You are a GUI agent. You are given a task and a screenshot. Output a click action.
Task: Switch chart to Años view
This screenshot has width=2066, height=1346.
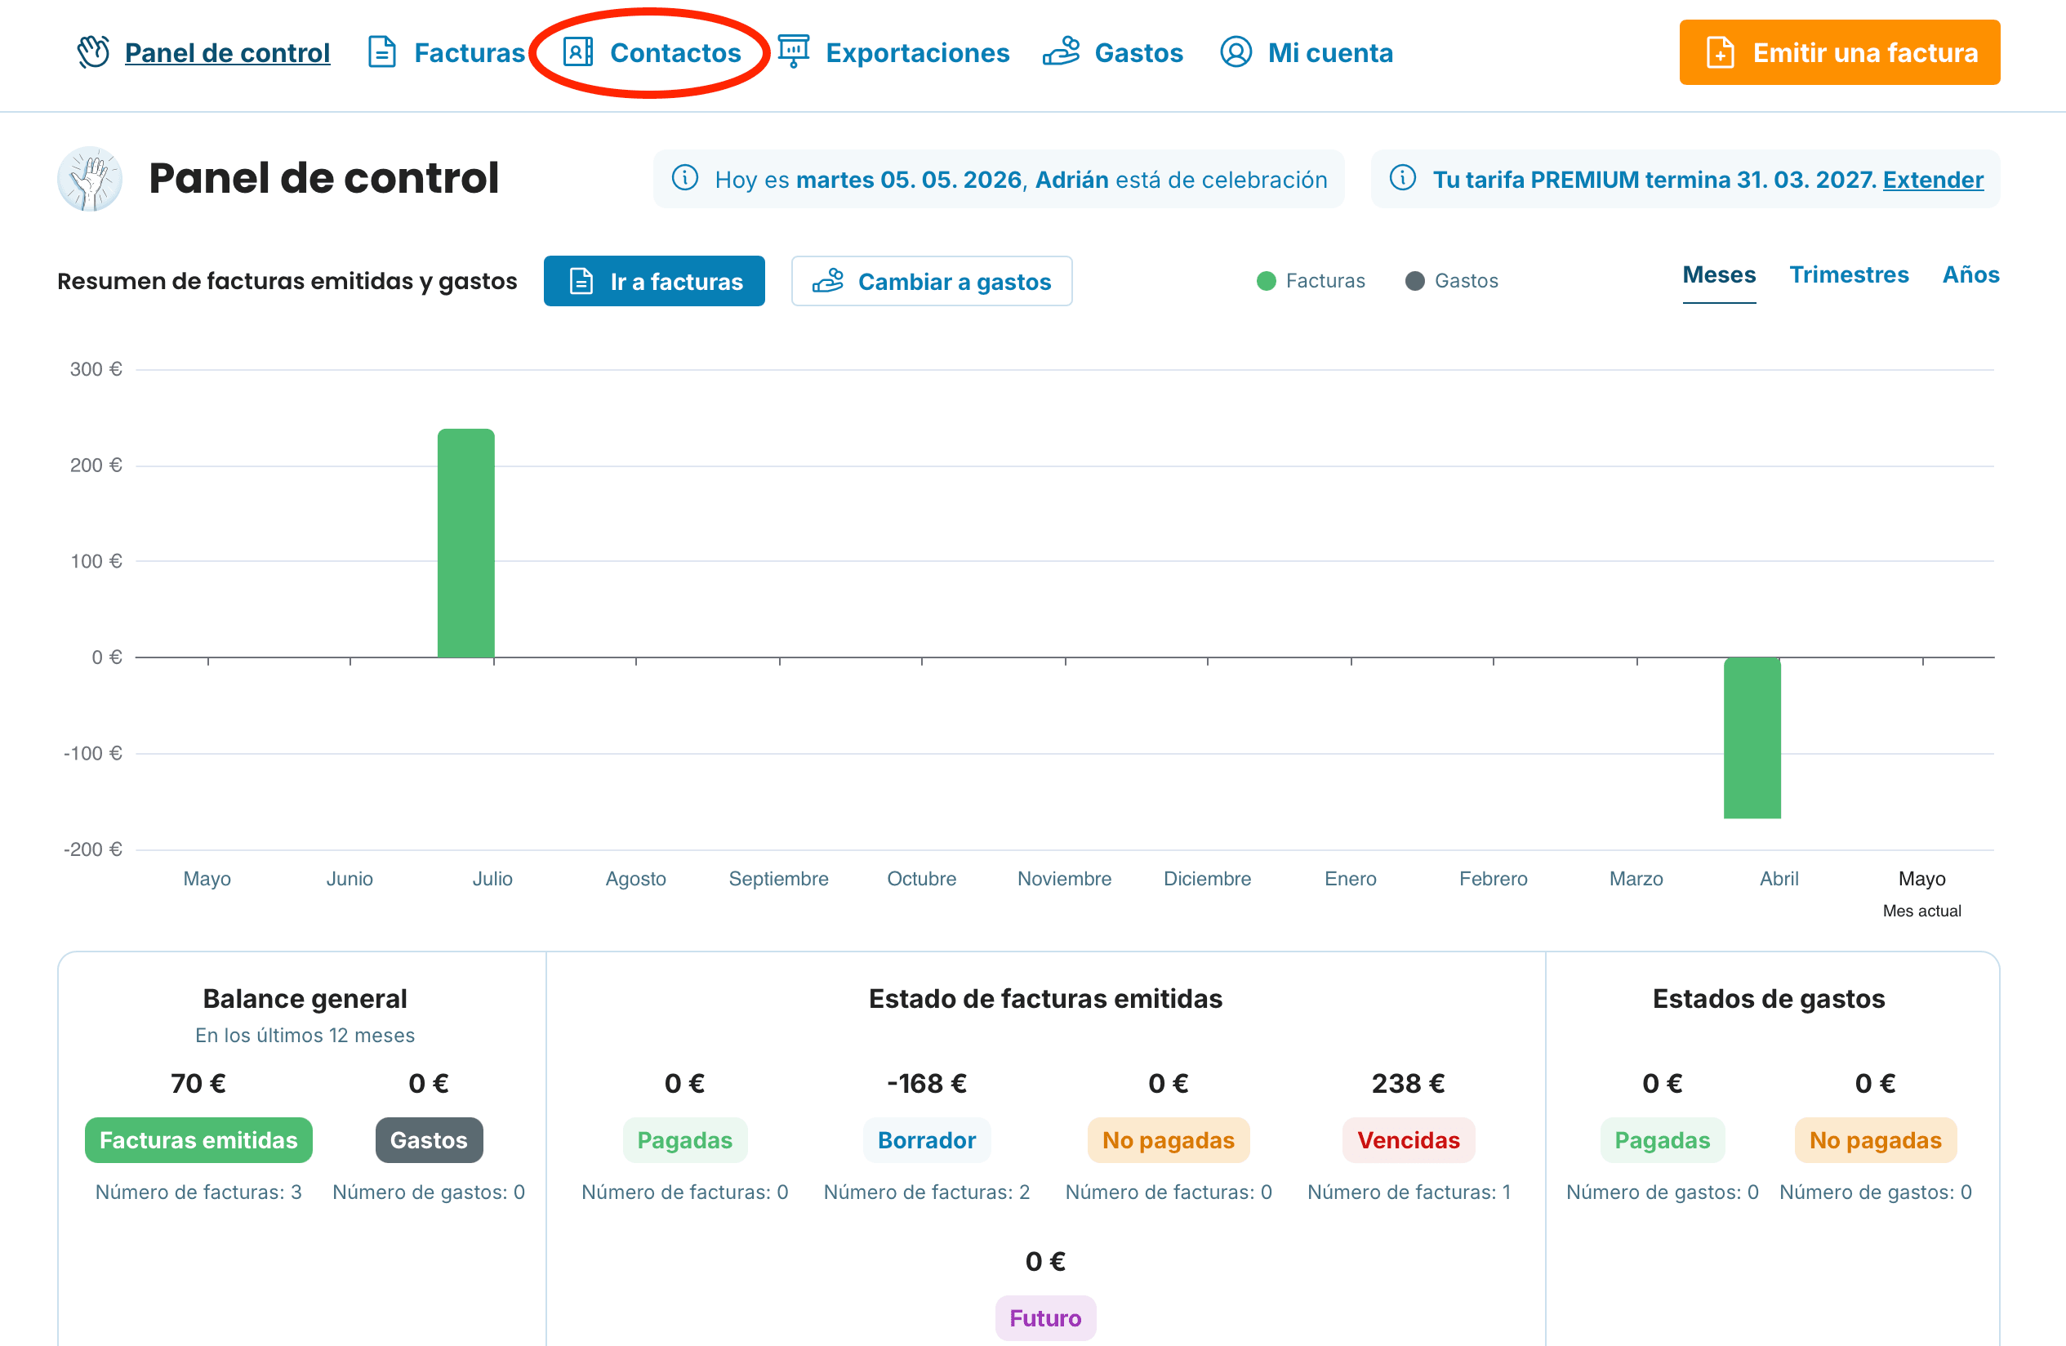coord(1970,275)
